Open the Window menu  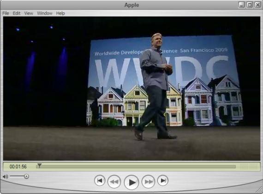point(45,13)
